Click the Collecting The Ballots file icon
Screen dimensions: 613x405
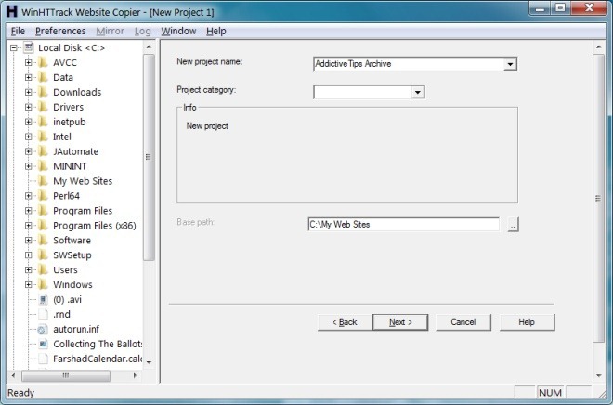pyautogui.click(x=43, y=344)
